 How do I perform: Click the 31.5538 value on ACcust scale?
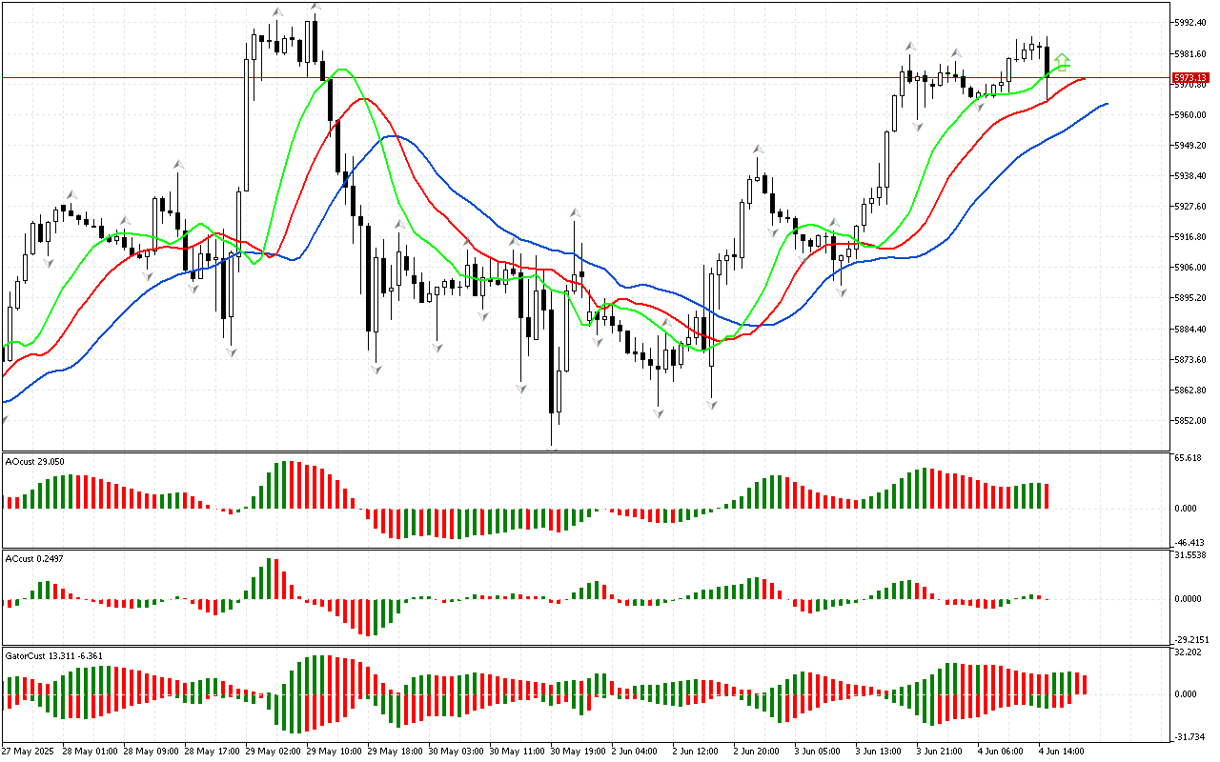coord(1188,554)
